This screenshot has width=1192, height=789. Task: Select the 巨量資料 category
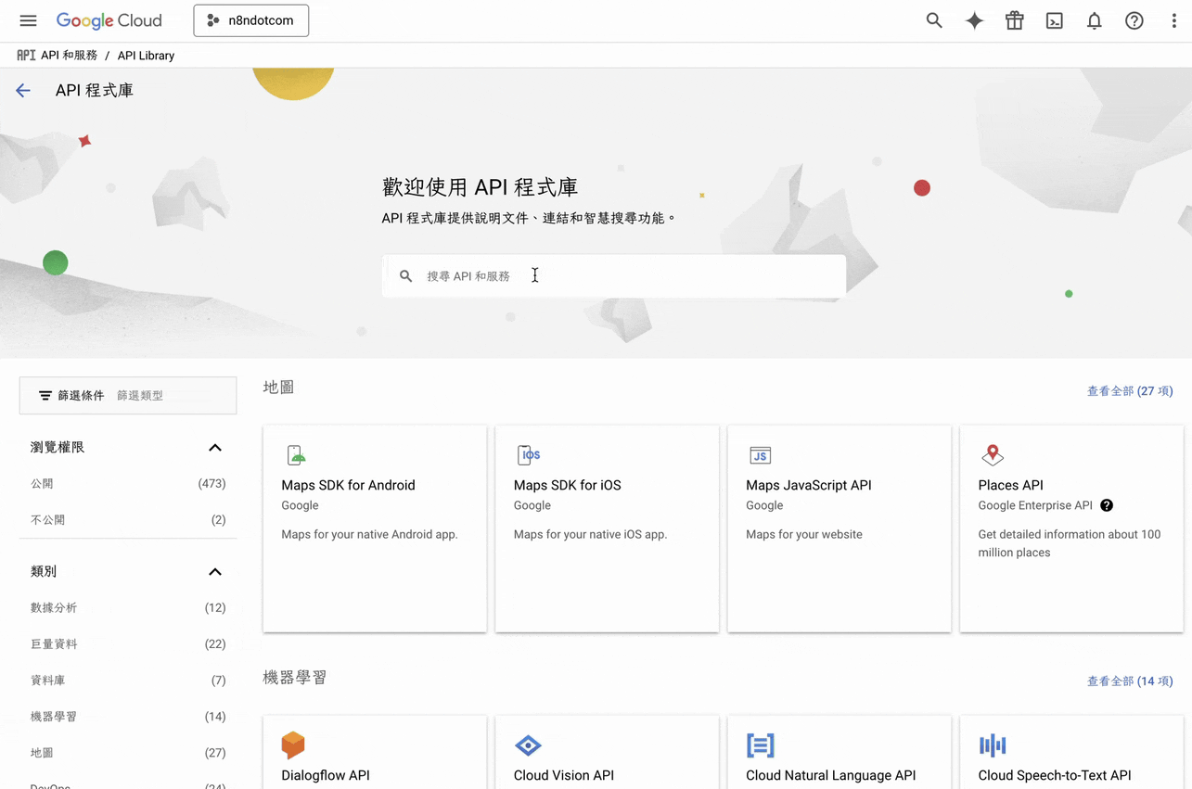[54, 643]
